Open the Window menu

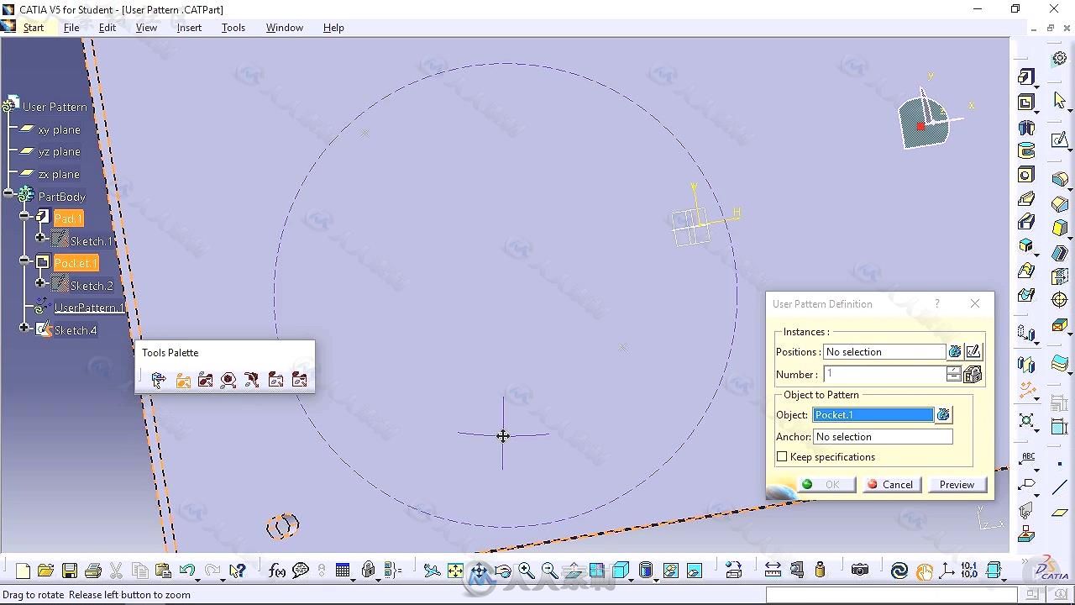285,28
